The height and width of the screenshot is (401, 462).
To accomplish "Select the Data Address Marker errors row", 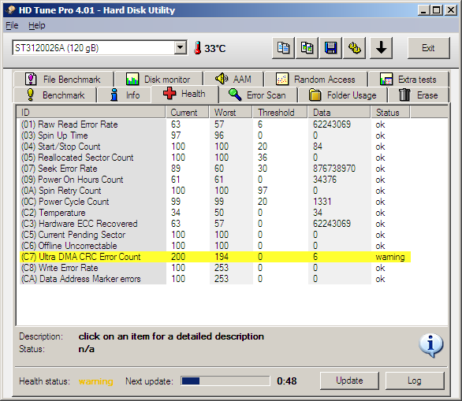I will pos(214,279).
